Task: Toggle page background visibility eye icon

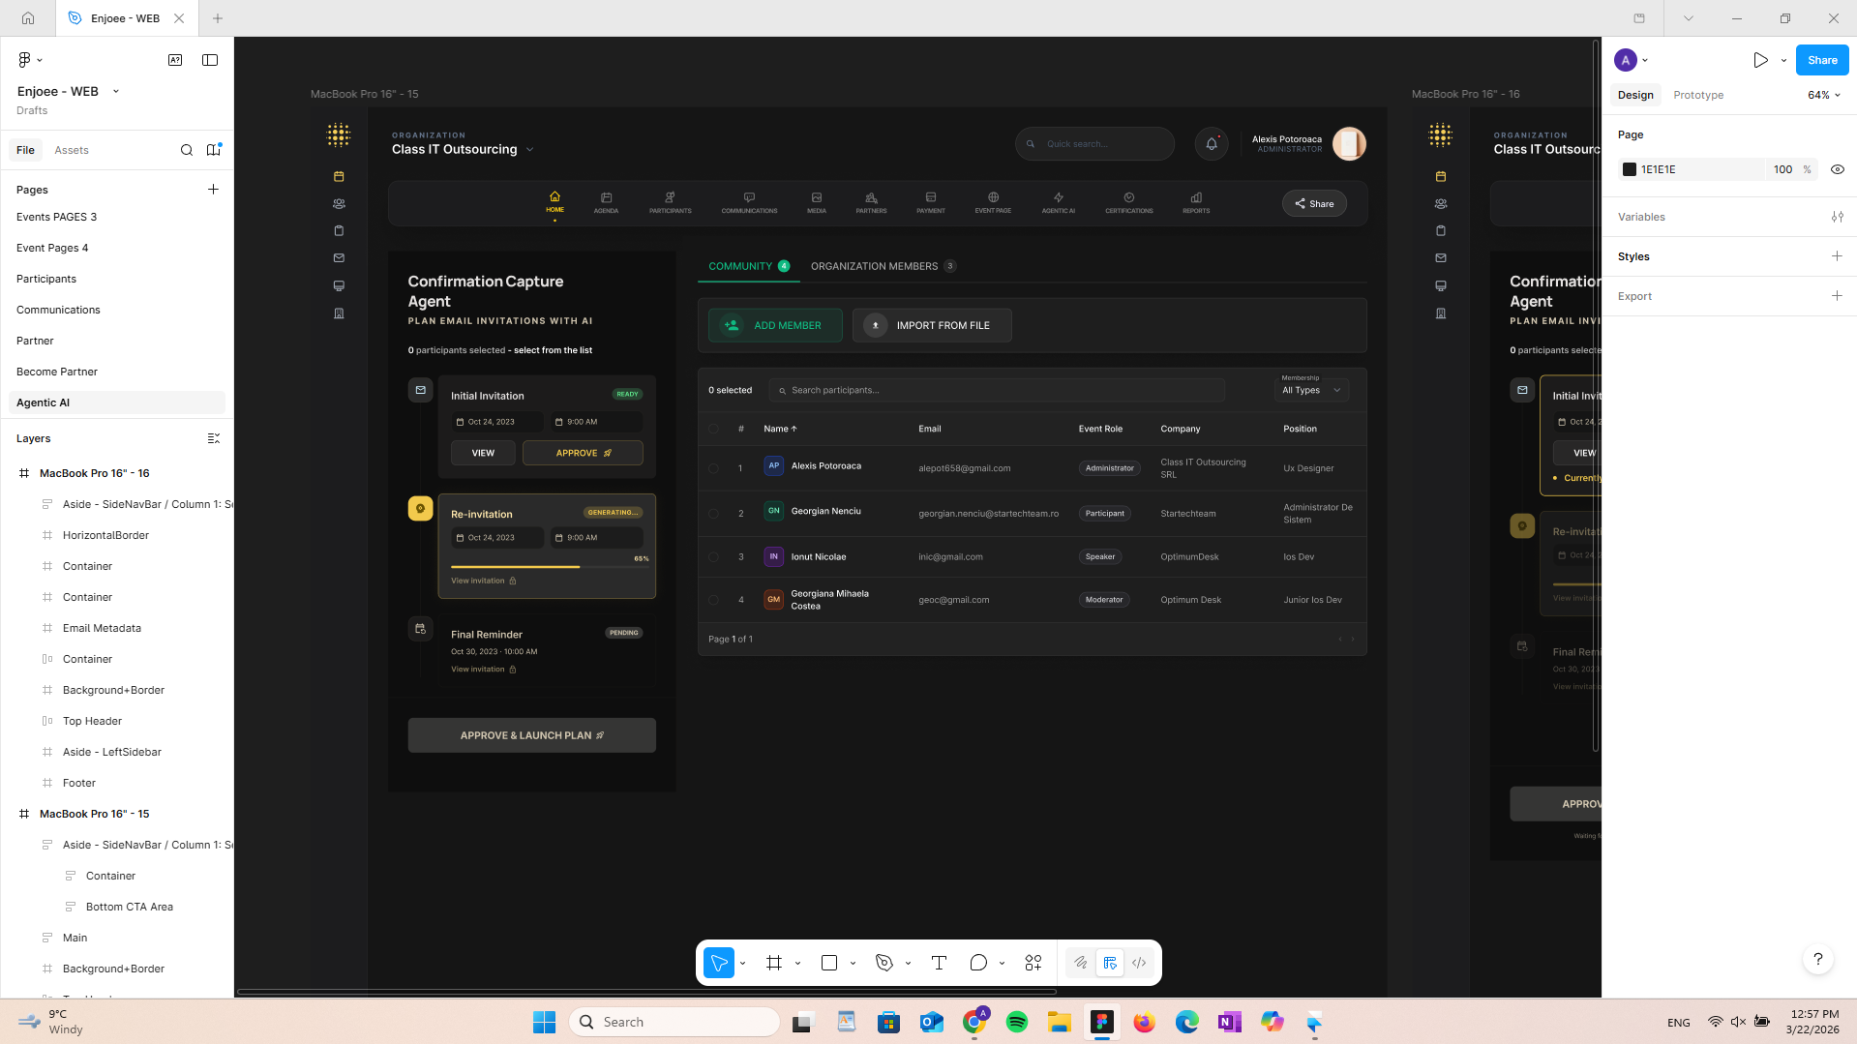Action: coord(1838,169)
